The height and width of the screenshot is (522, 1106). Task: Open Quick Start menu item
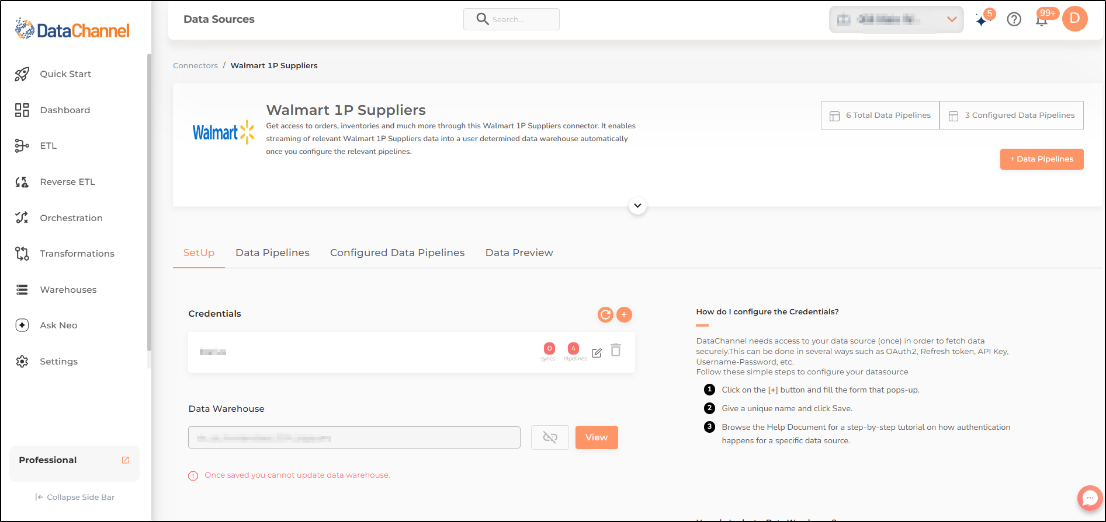point(65,74)
